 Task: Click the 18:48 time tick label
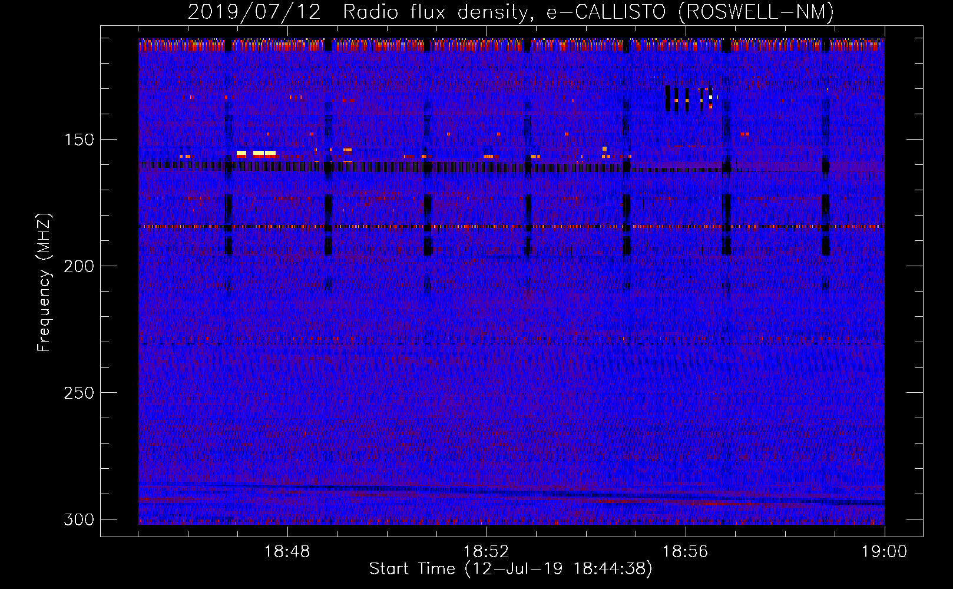coord(287,552)
